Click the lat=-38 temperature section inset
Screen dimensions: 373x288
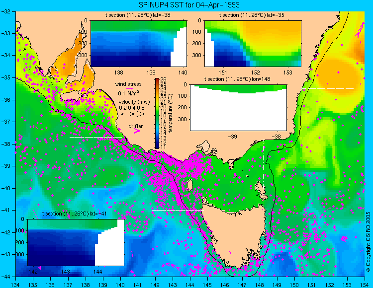point(139,44)
